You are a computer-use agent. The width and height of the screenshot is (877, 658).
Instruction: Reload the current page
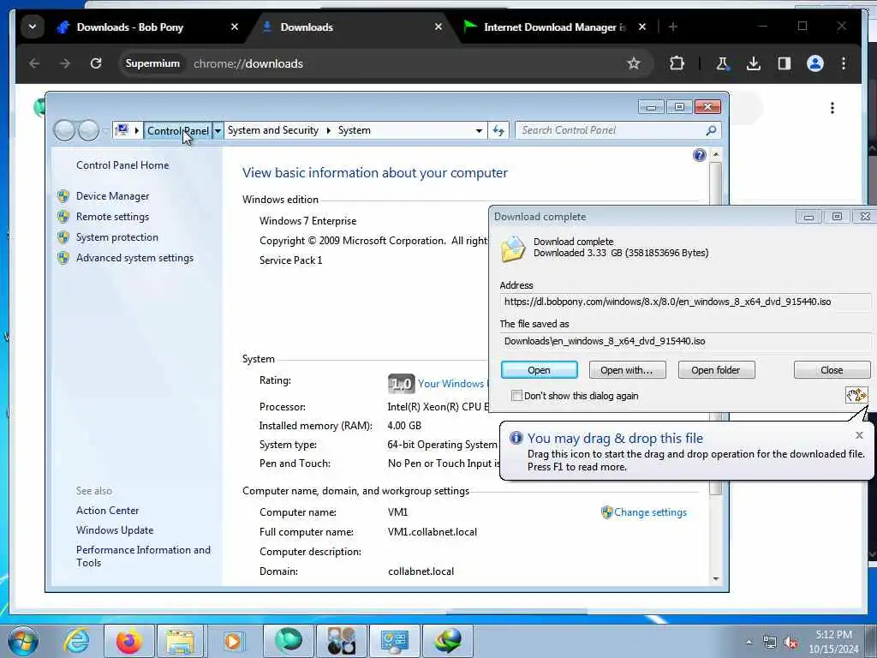(x=96, y=63)
